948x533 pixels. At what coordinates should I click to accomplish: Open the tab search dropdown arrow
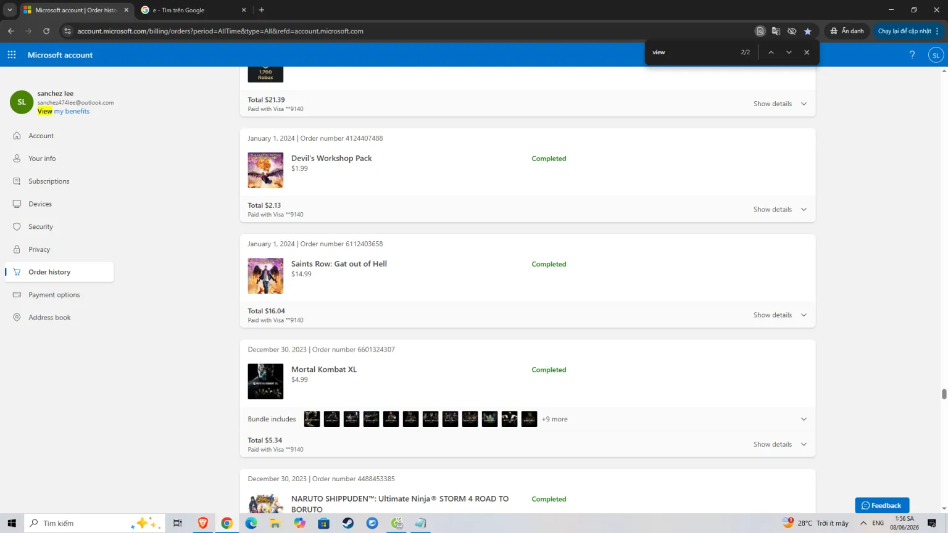tap(10, 10)
